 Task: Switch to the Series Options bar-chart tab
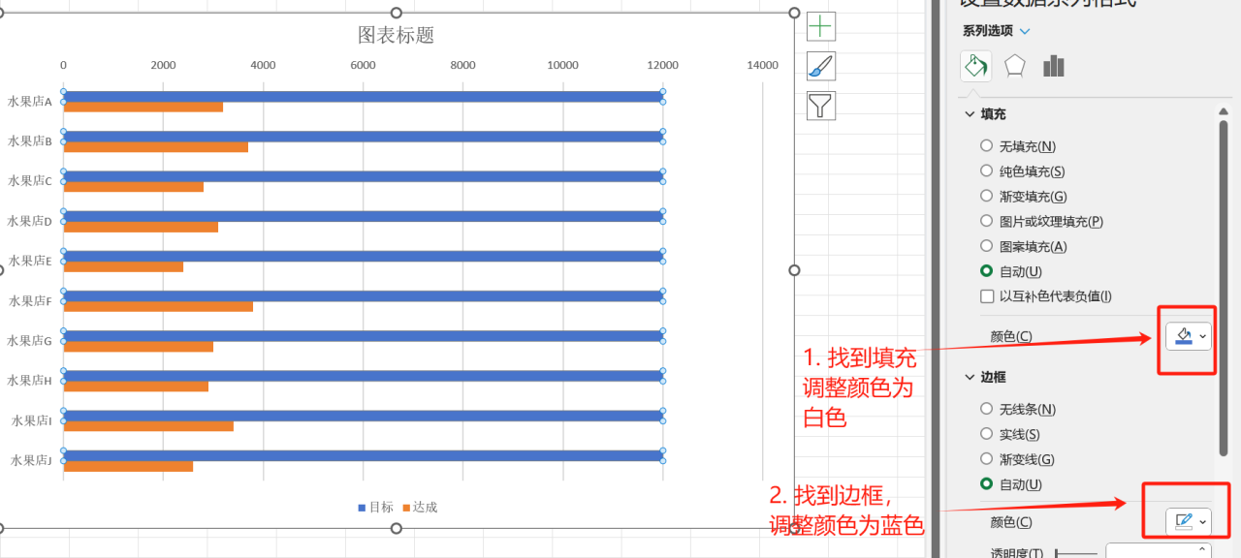tap(1054, 66)
